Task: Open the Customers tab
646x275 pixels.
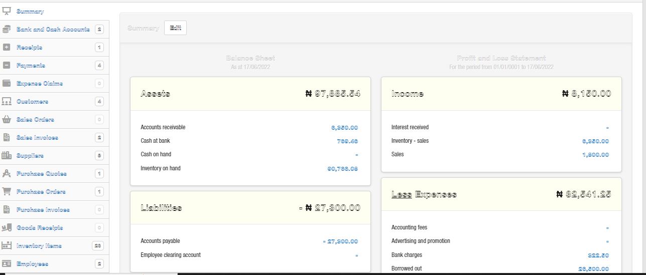Action: coord(33,102)
